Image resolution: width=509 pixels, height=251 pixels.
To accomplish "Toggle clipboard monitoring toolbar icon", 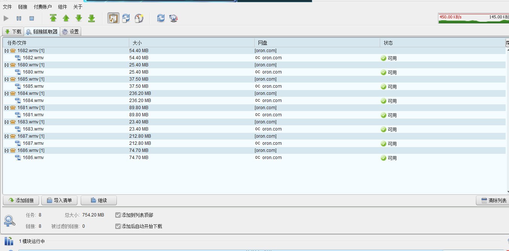I will coord(113,18).
